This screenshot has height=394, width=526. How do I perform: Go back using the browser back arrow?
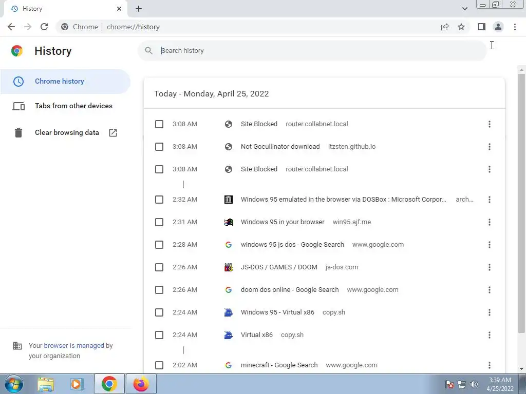[x=11, y=27]
